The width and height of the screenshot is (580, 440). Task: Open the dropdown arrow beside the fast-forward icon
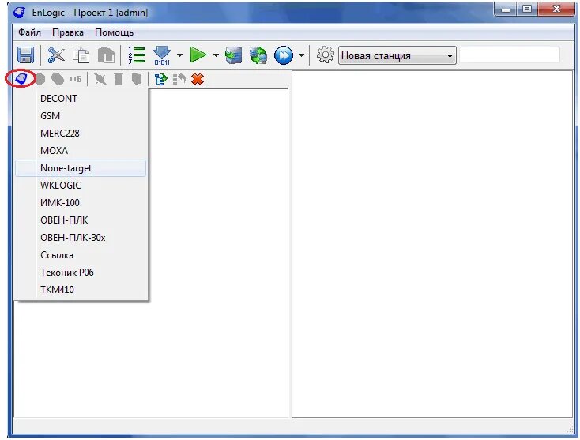tap(302, 55)
